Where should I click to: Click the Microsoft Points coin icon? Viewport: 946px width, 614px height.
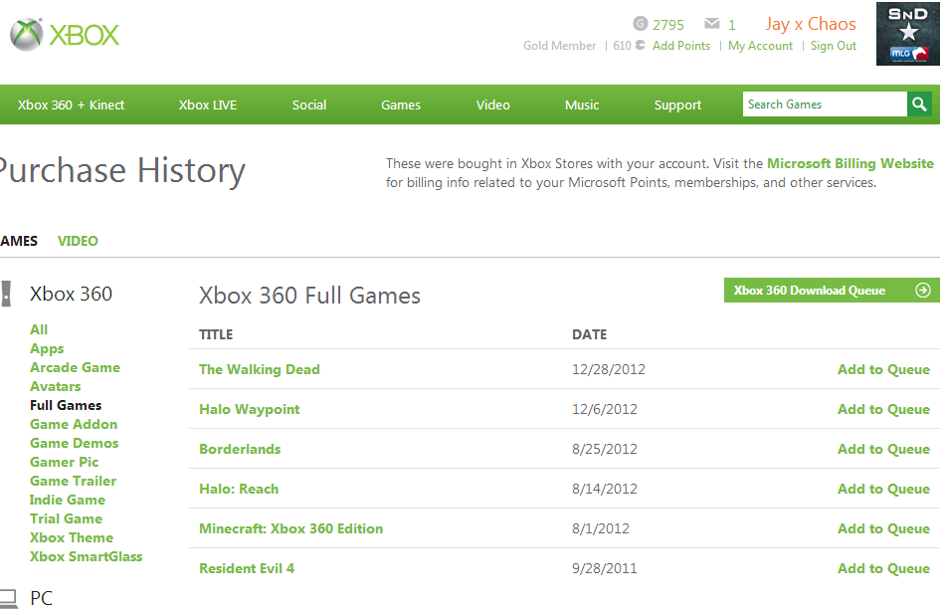641,46
